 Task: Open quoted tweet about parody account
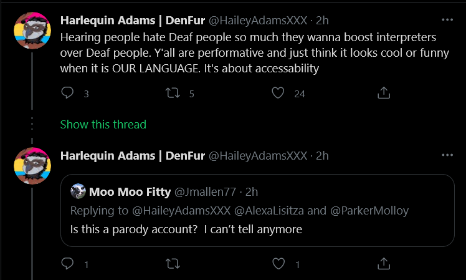[x=257, y=210]
